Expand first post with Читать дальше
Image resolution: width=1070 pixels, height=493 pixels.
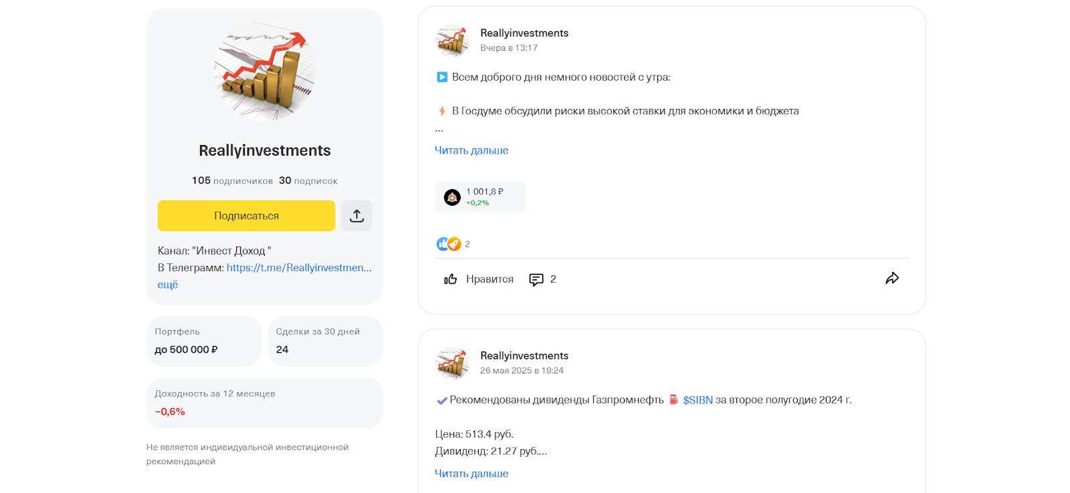point(471,150)
